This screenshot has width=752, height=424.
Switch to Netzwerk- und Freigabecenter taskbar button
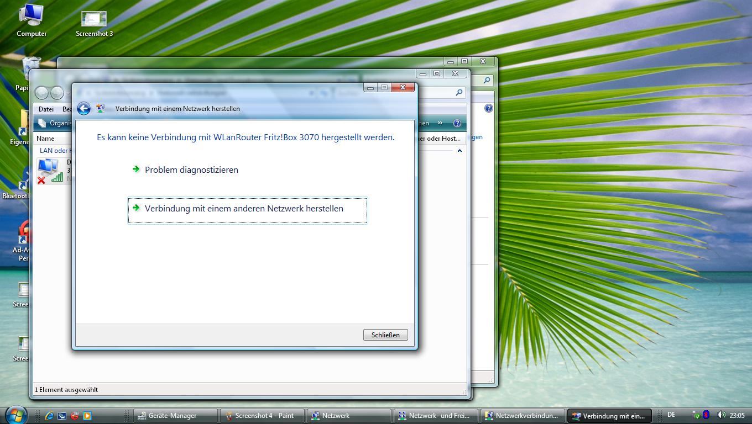[x=436, y=416]
